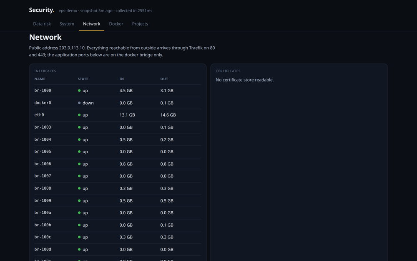Click the 'down' state of docker0

[x=88, y=103]
